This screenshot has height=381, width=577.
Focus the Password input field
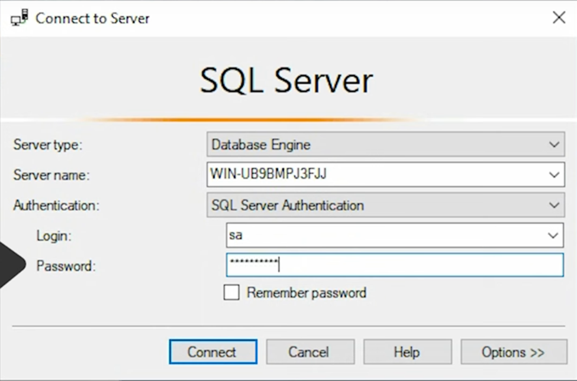395,265
